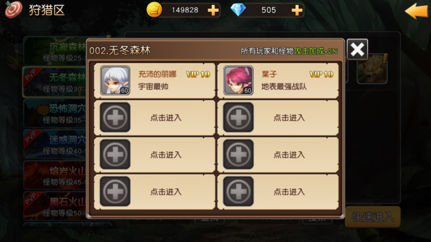This screenshot has width=431, height=242.
Task: Select the 沉寂森林 zone tab
Action: pyautogui.click(x=55, y=51)
